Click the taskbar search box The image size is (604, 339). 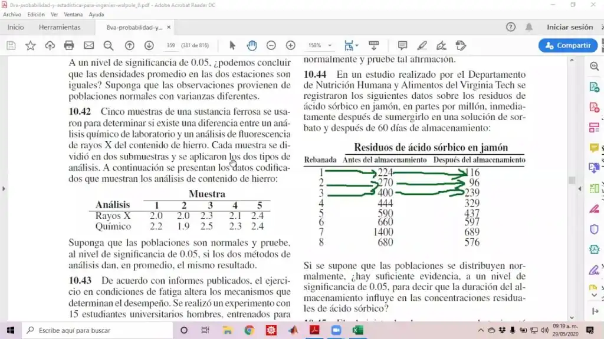coord(97,330)
